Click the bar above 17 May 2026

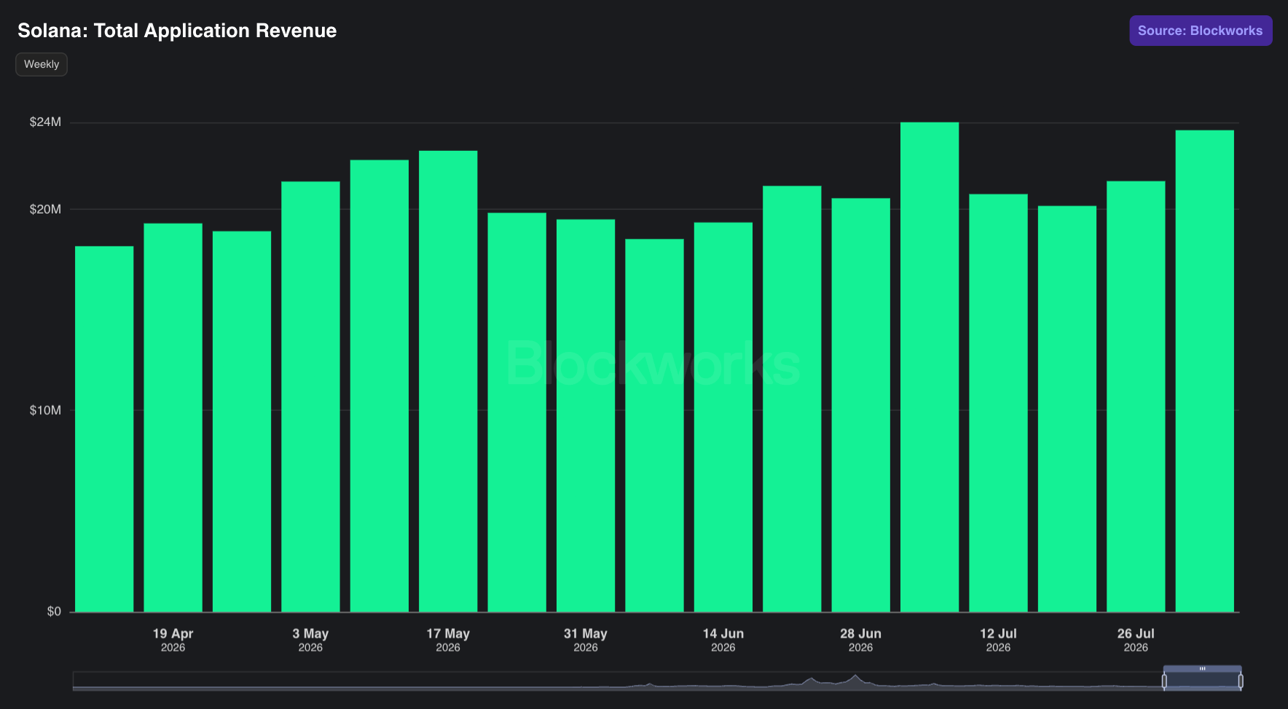coord(448,381)
